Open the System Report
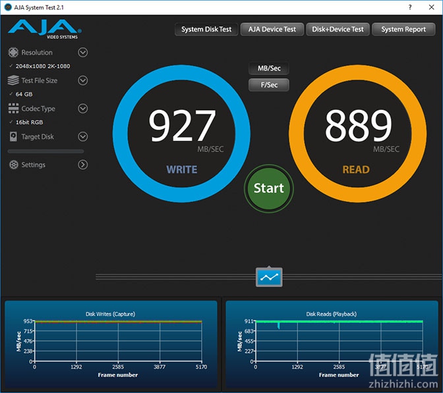Image resolution: width=443 pixels, height=393 pixels. 403,30
